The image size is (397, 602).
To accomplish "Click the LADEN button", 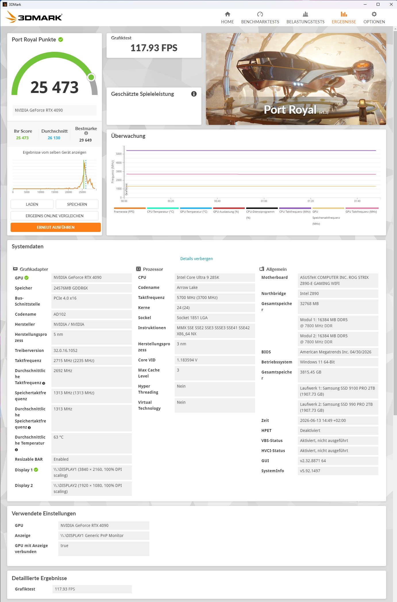I will click(x=32, y=204).
